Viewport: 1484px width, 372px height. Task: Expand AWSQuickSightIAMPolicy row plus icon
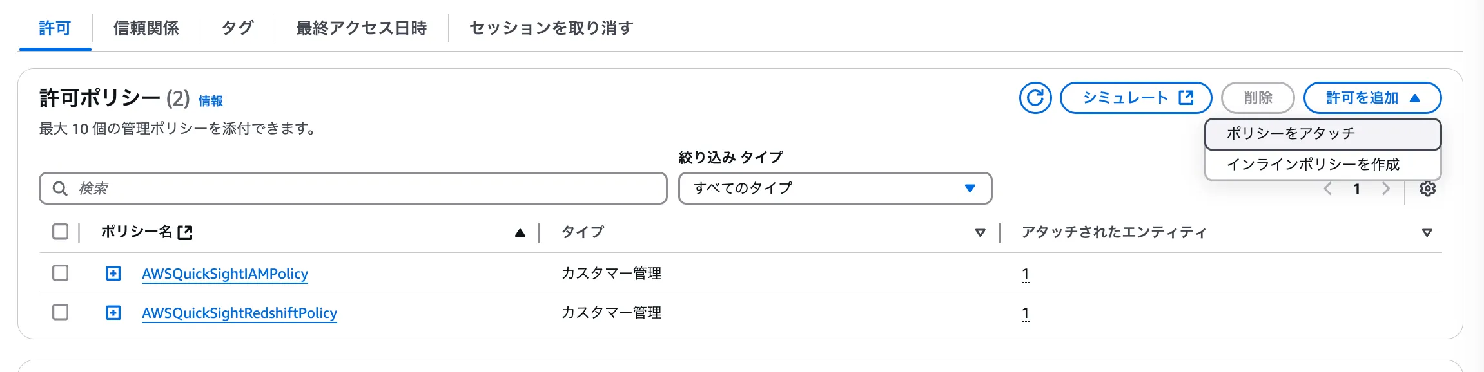click(x=113, y=274)
